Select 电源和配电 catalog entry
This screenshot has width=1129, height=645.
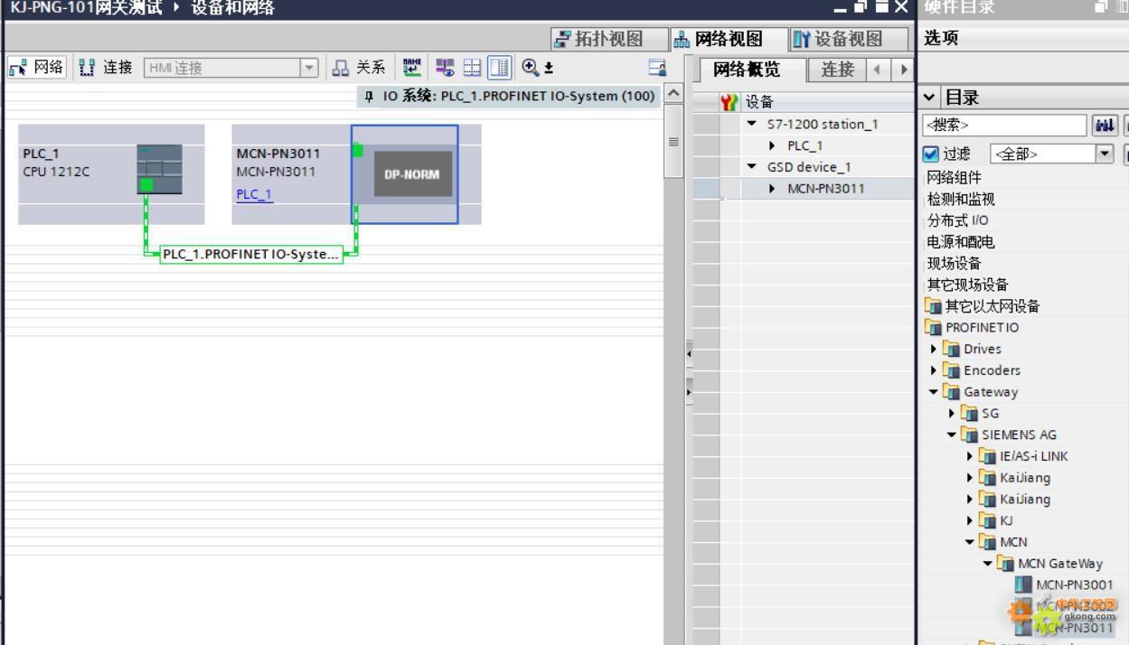(960, 242)
